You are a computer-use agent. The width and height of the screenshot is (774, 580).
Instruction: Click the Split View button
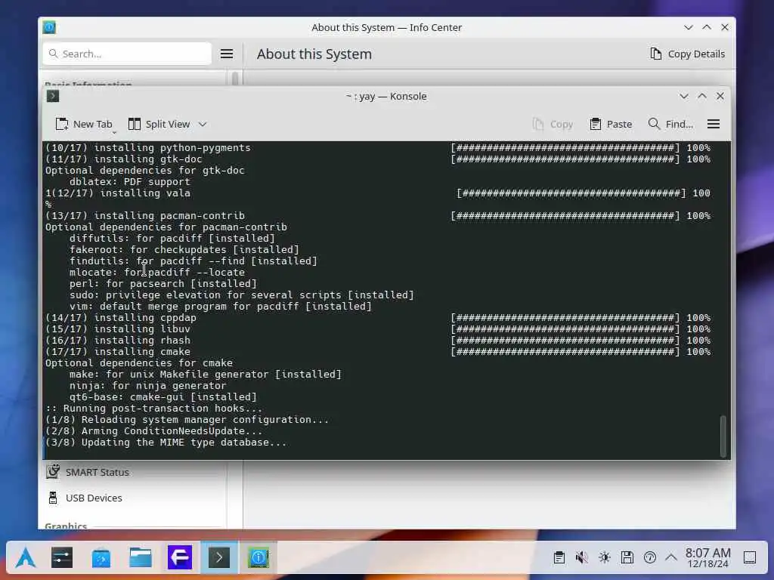(x=159, y=125)
